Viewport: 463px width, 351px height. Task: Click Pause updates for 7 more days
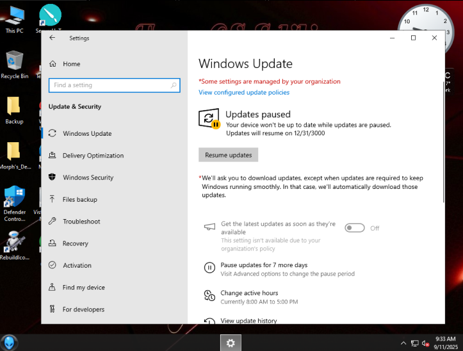(x=264, y=265)
